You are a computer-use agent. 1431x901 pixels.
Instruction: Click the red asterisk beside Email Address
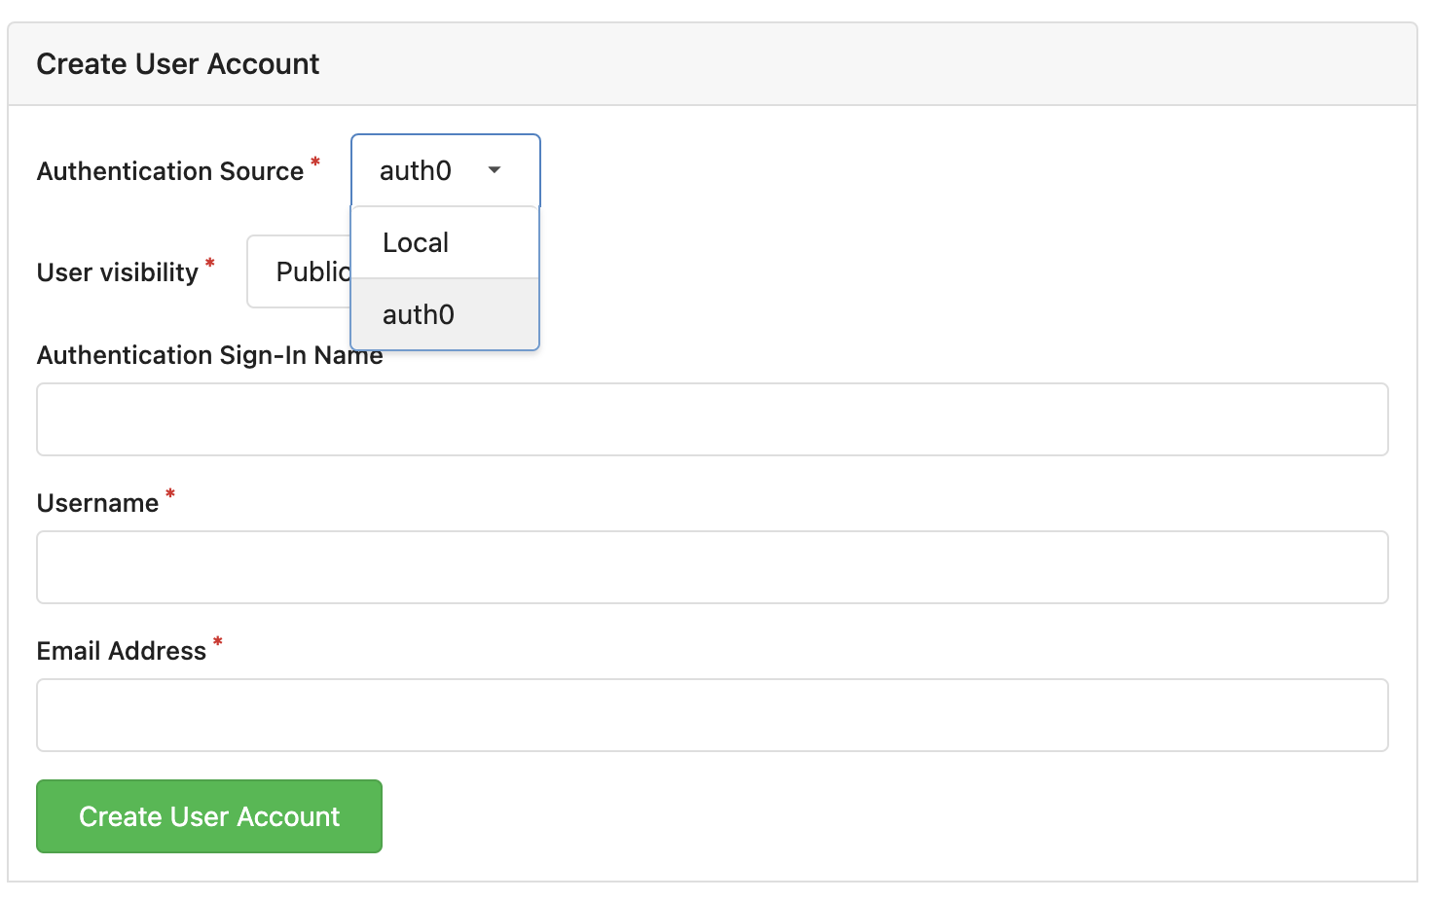point(216,642)
